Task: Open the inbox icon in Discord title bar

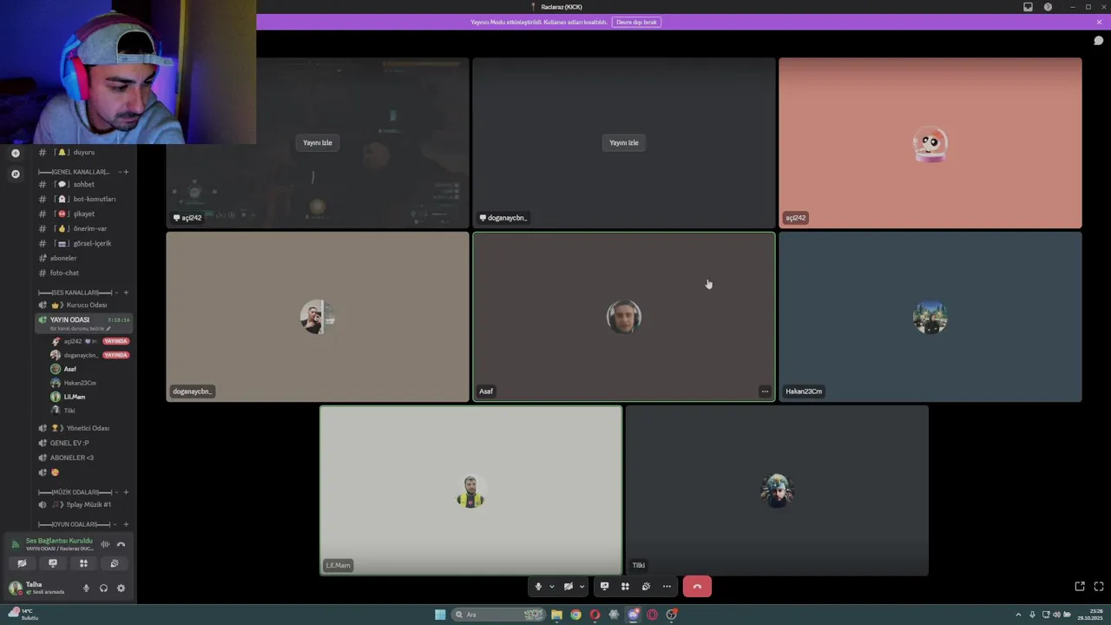Action: (1028, 7)
